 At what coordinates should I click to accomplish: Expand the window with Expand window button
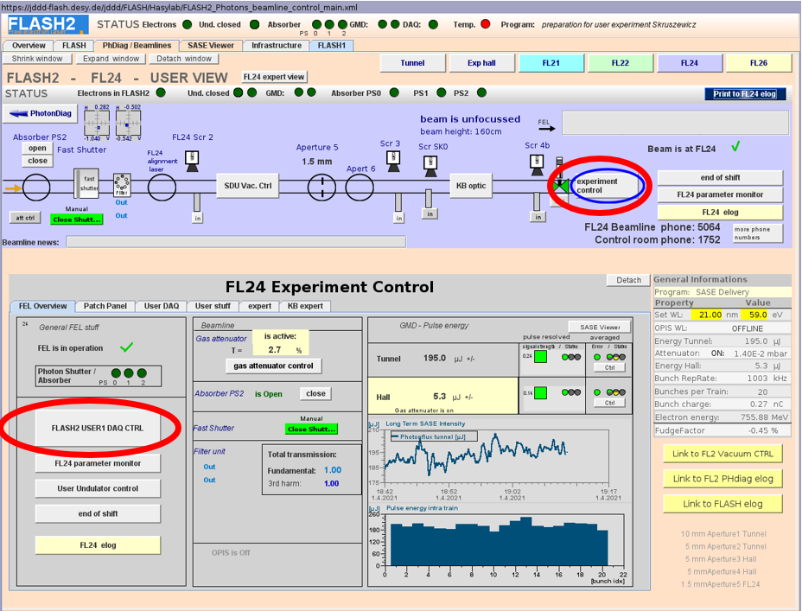click(x=111, y=59)
